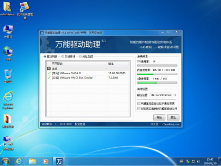The height and width of the screenshot is (166, 221).
Task: Click the memory usage progress bar
Action: (x=157, y=74)
